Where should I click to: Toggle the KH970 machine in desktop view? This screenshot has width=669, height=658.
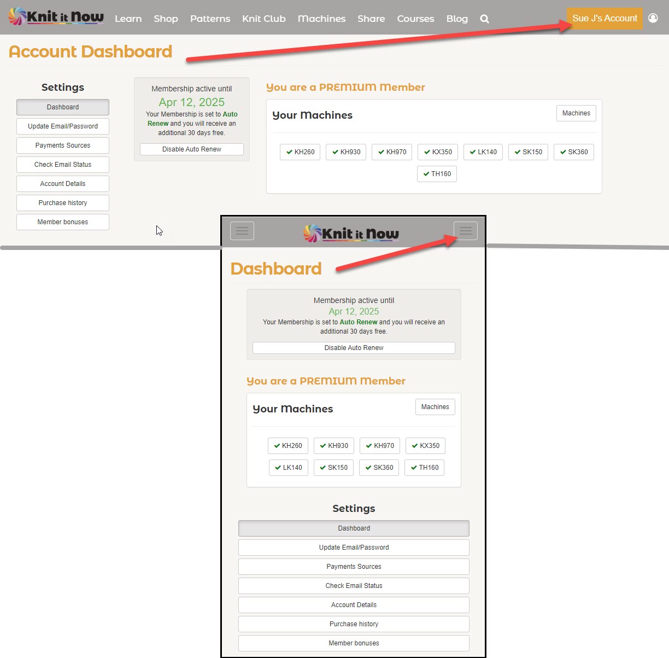click(x=392, y=152)
